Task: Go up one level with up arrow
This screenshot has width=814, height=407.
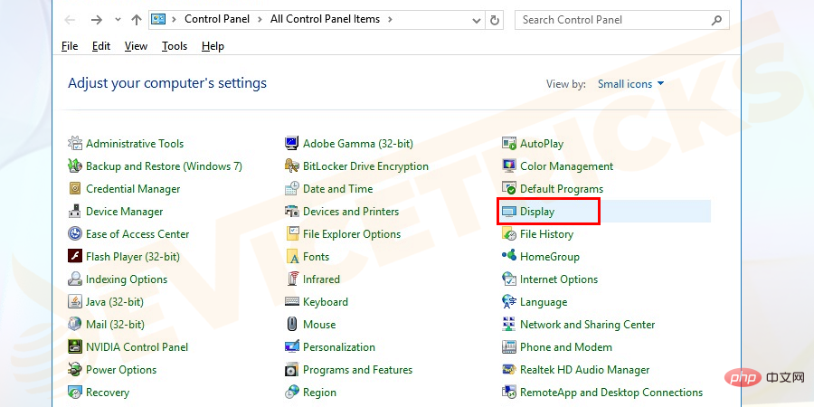Action: [137, 20]
